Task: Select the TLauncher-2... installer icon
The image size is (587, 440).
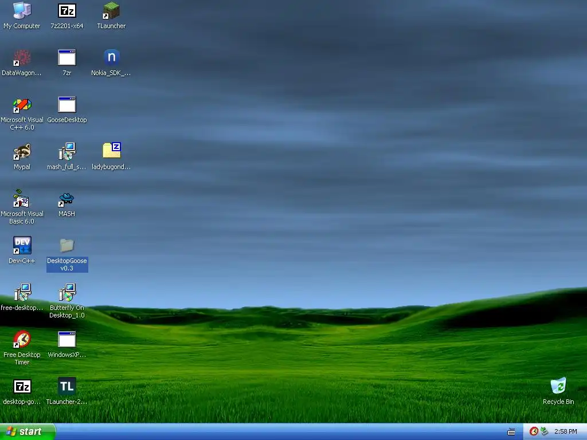Action: 67,387
